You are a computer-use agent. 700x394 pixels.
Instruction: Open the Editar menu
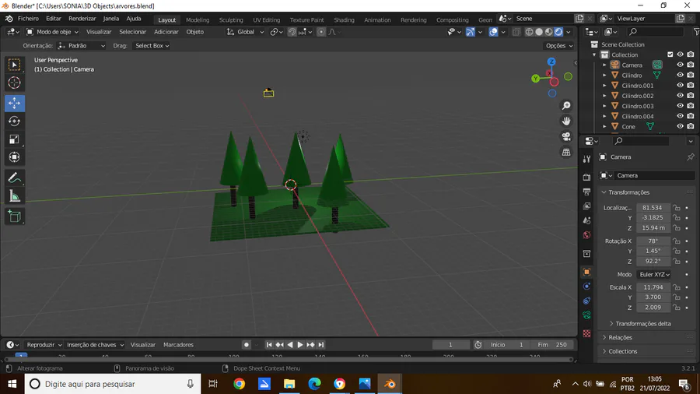tap(53, 19)
